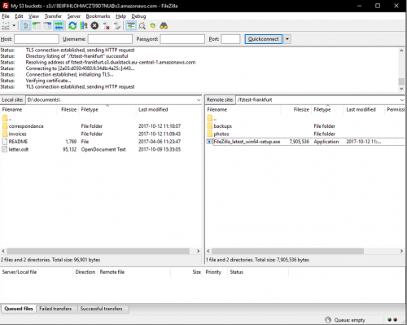Open the Site Manager icon

(x=6, y=26)
